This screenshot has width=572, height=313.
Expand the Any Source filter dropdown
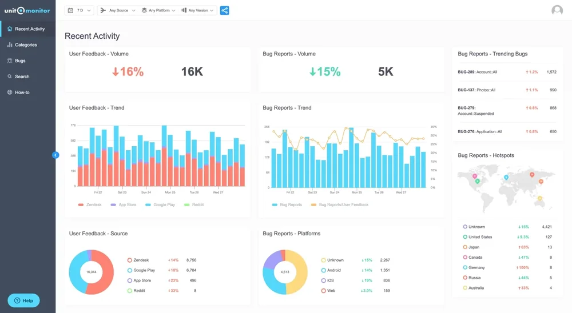tap(118, 10)
